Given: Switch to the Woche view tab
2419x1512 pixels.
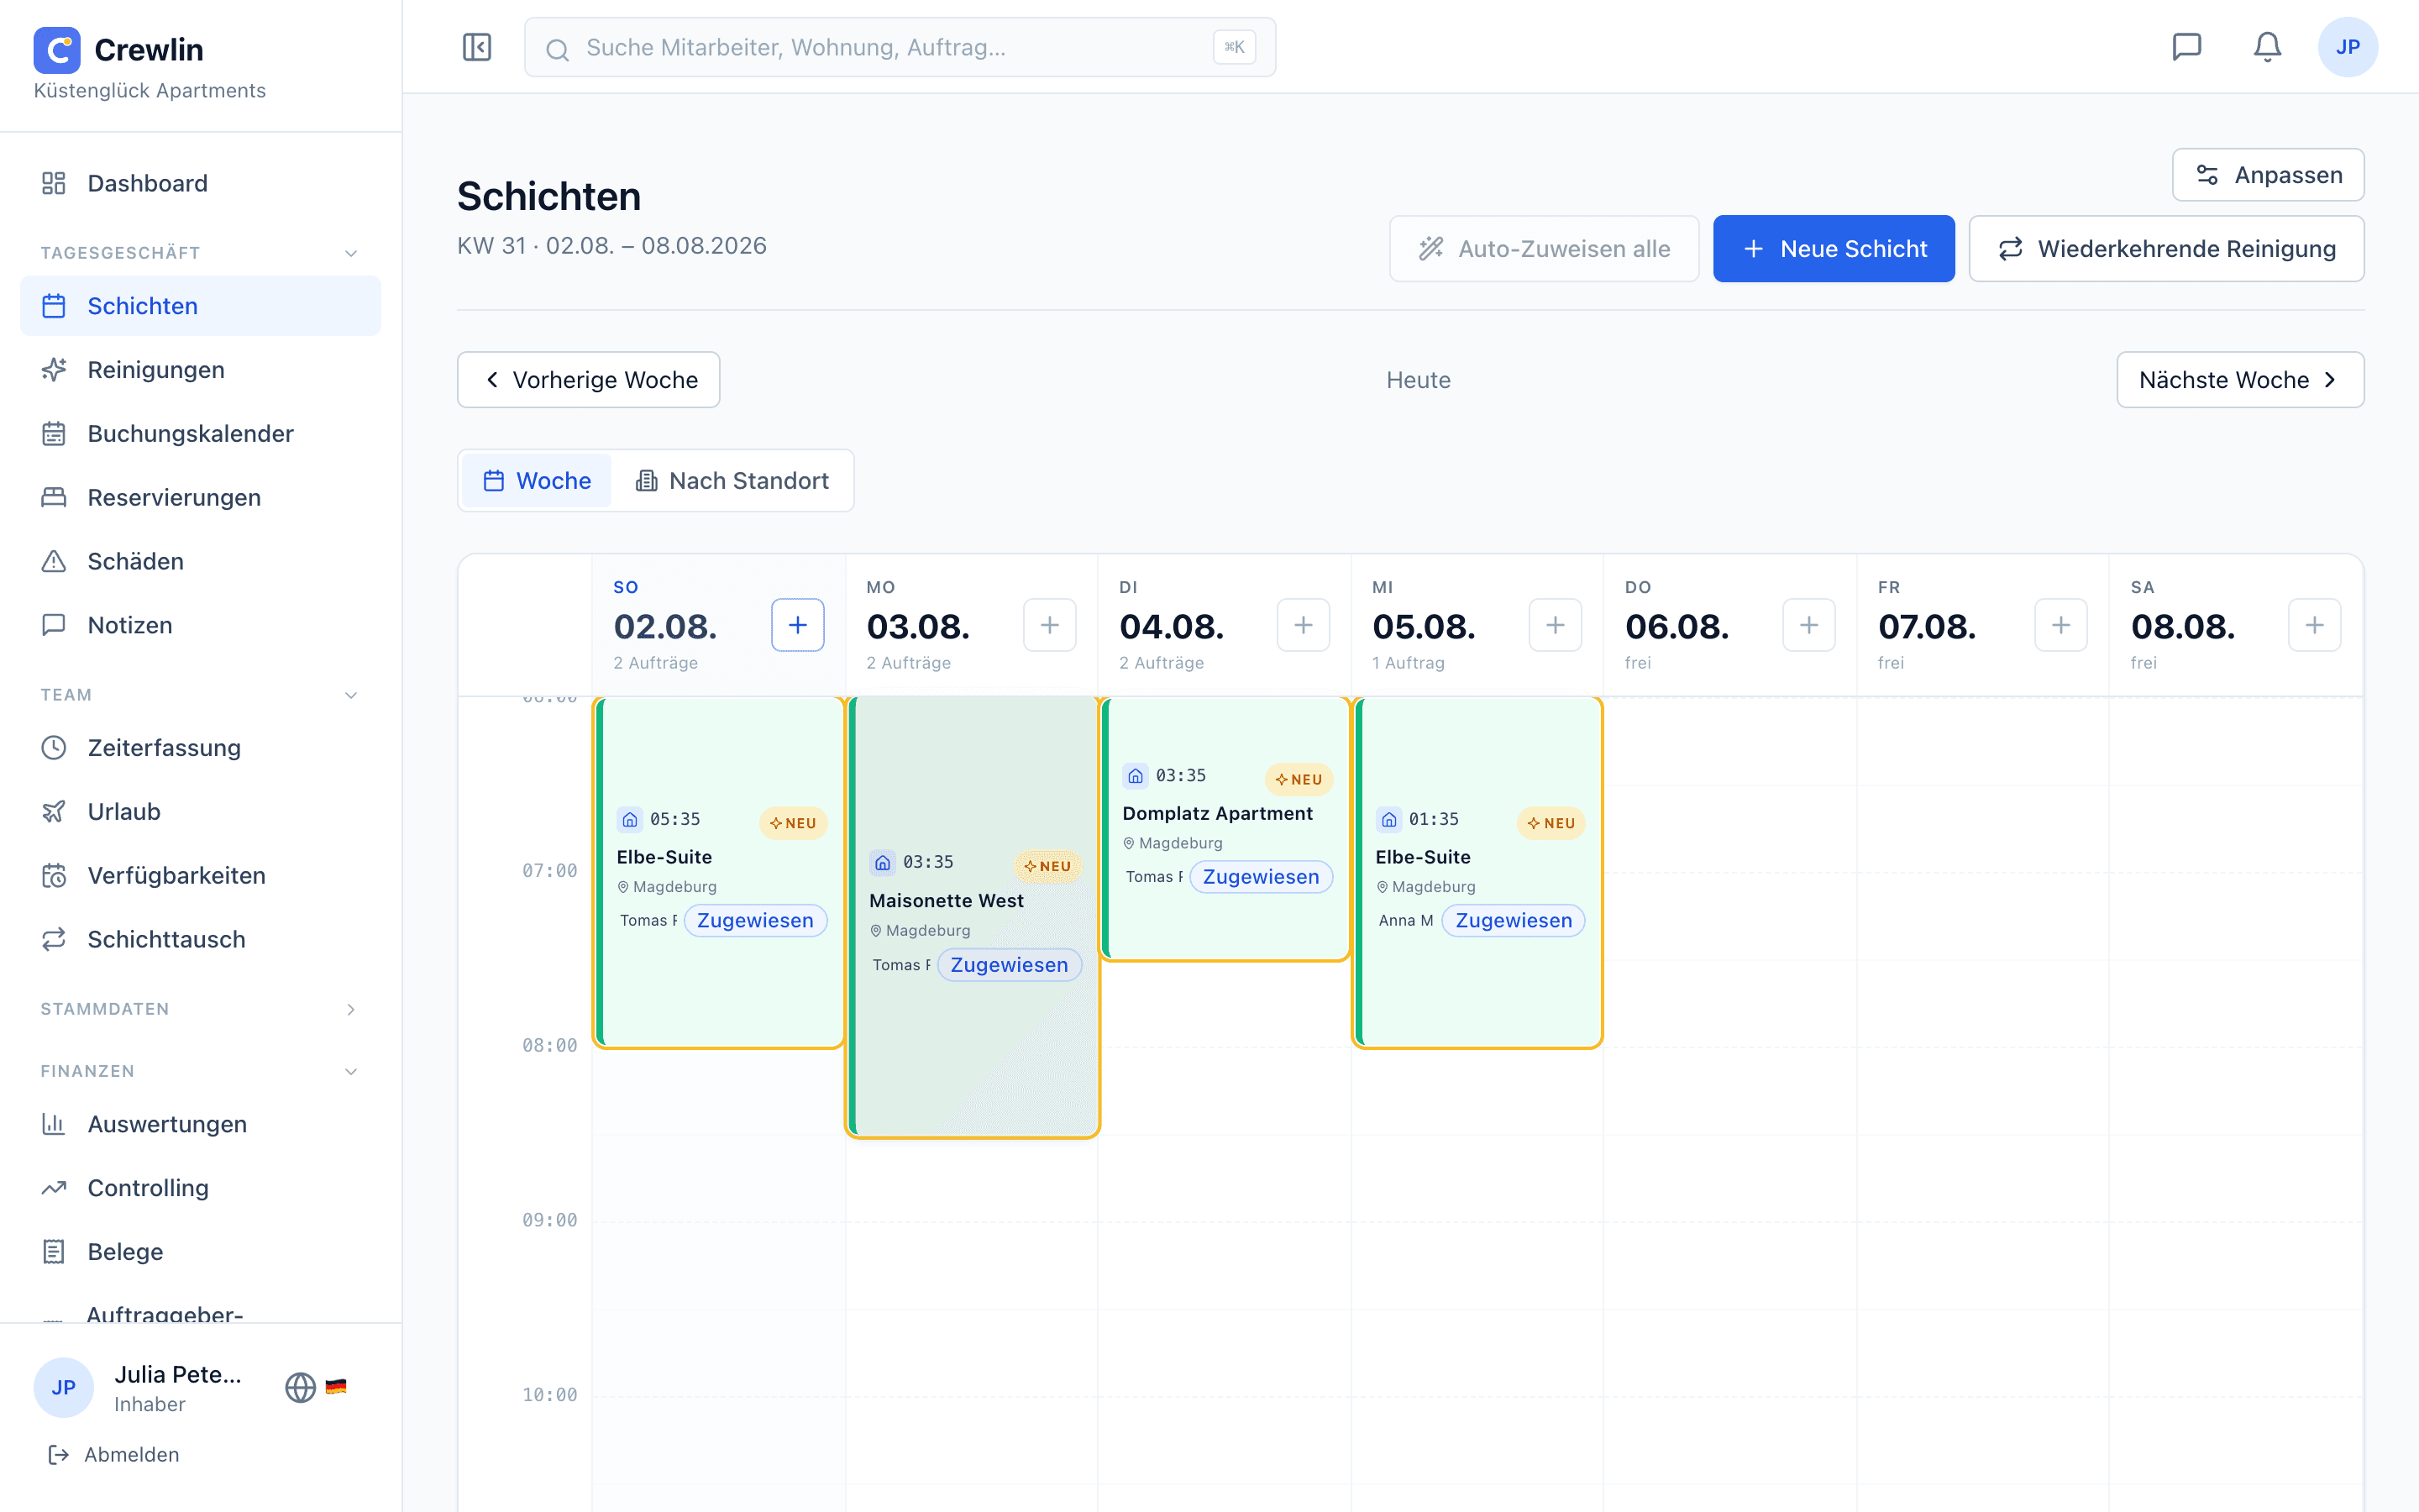Looking at the screenshot, I should [537, 481].
